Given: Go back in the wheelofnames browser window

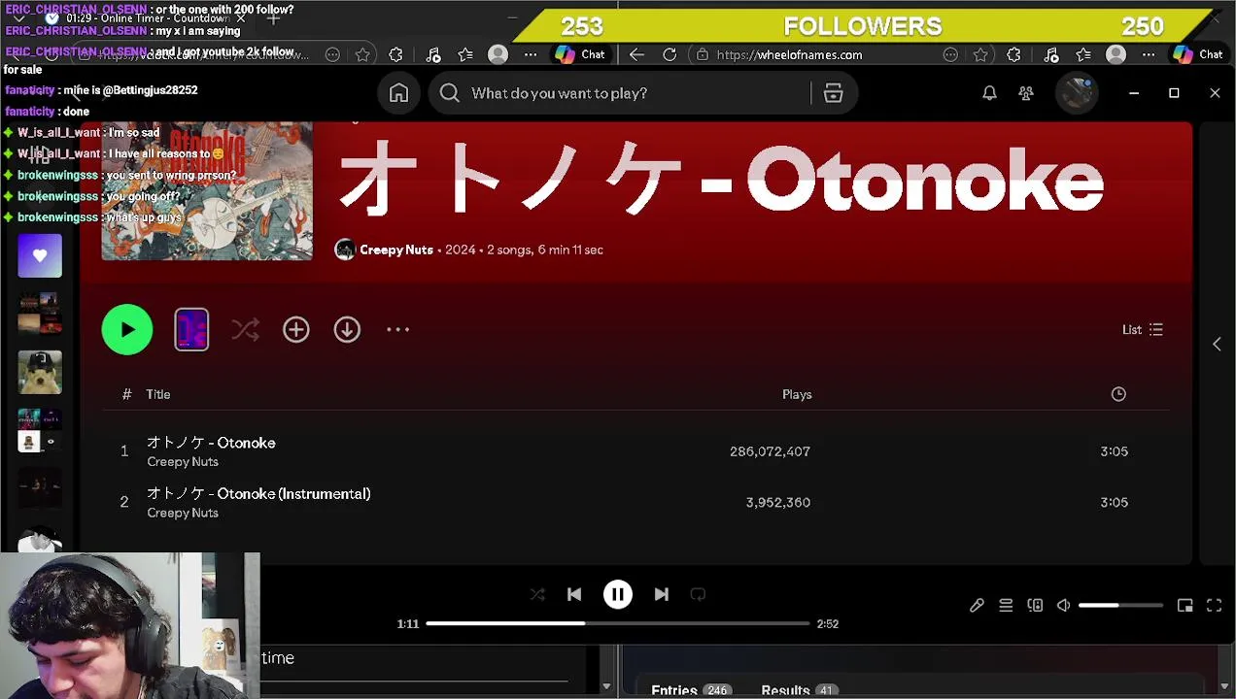Looking at the screenshot, I should (x=636, y=55).
